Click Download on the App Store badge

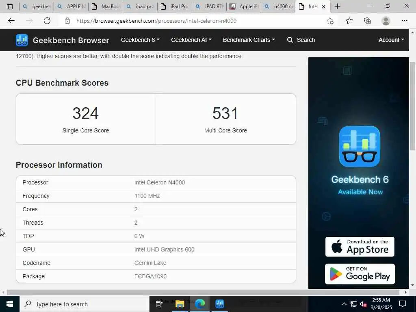click(360, 247)
